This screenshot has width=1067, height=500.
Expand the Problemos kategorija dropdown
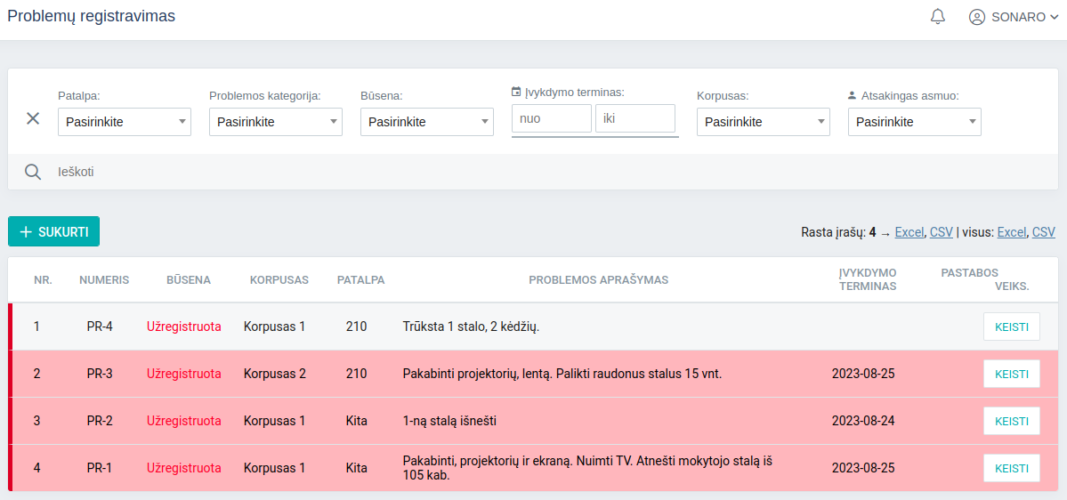pyautogui.click(x=276, y=122)
